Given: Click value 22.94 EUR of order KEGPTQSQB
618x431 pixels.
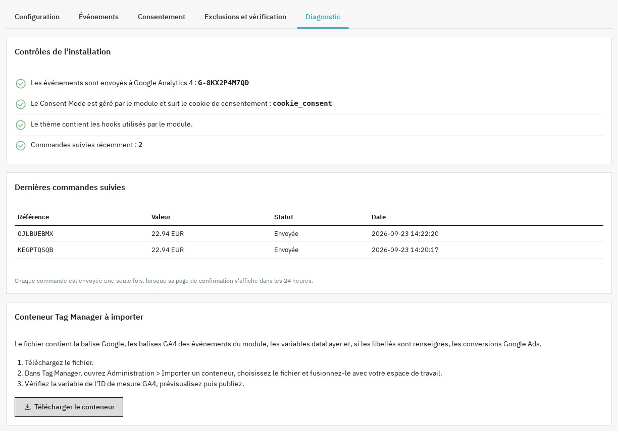Looking at the screenshot, I should [168, 250].
